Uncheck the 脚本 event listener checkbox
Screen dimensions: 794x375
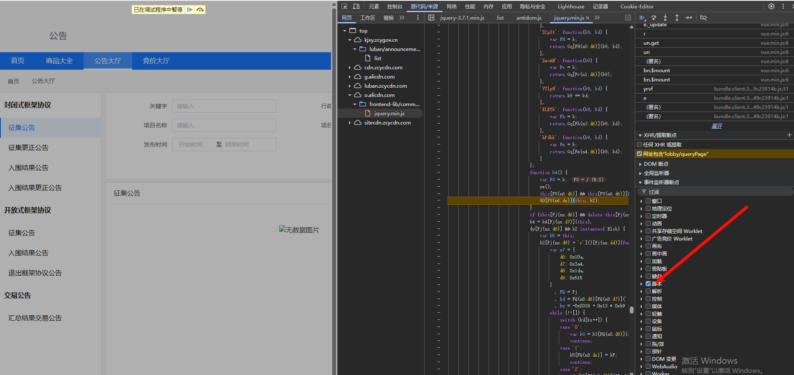click(x=648, y=284)
